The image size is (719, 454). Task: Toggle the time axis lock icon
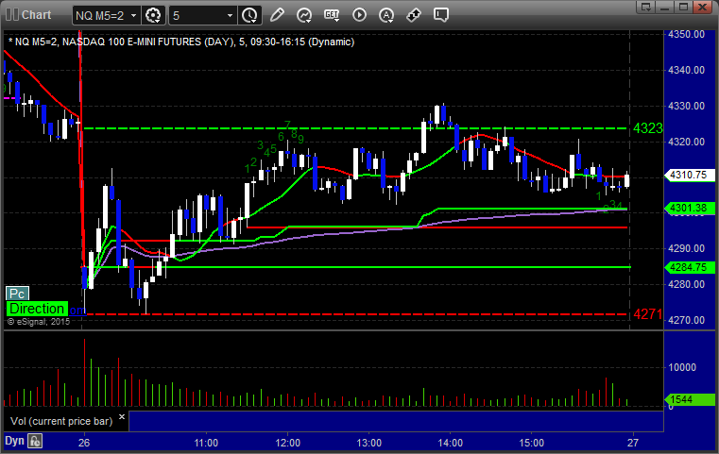click(x=35, y=441)
